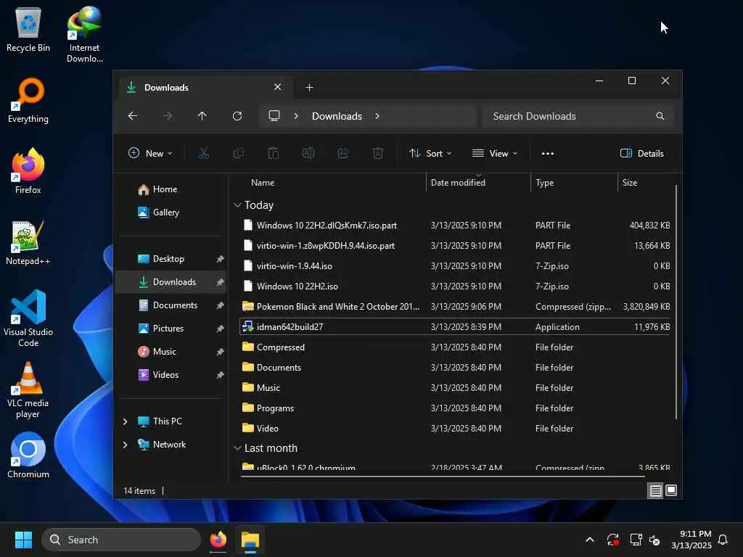The image size is (743, 557).
Task: Select the Everything desktop shortcut
Action: [x=28, y=101]
